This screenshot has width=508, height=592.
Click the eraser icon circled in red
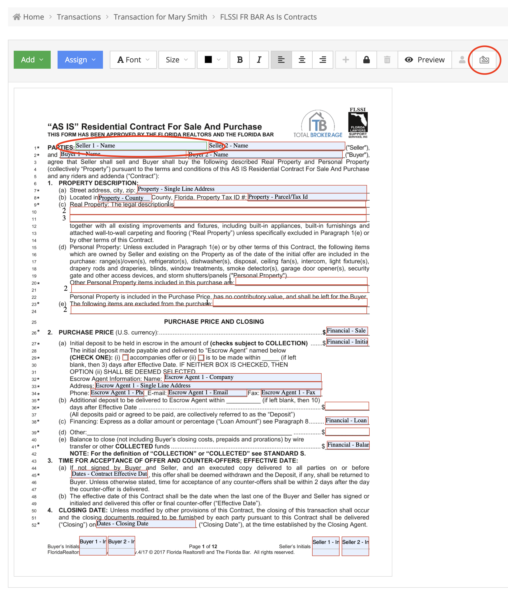point(484,60)
